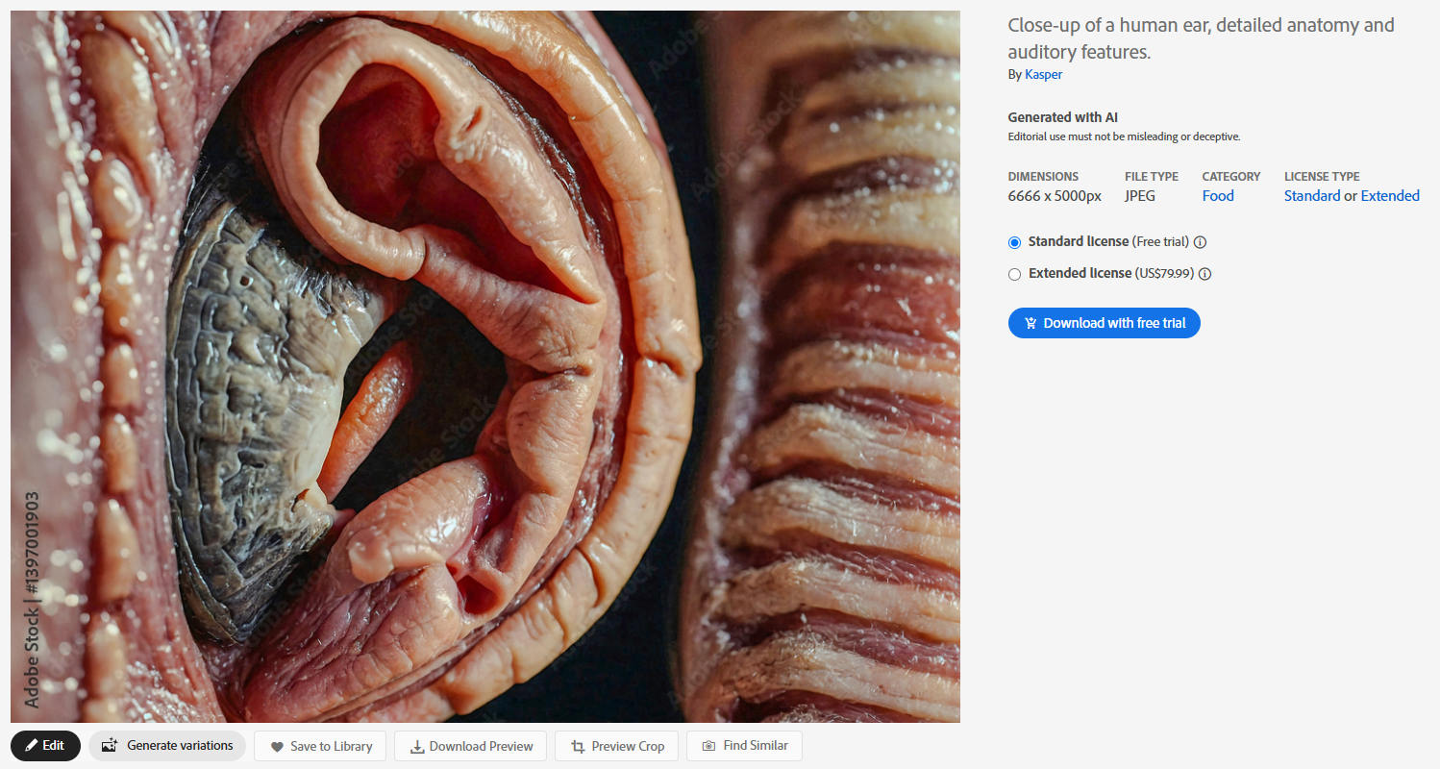
Task: Select the Standard license radio option
Action: click(1014, 242)
